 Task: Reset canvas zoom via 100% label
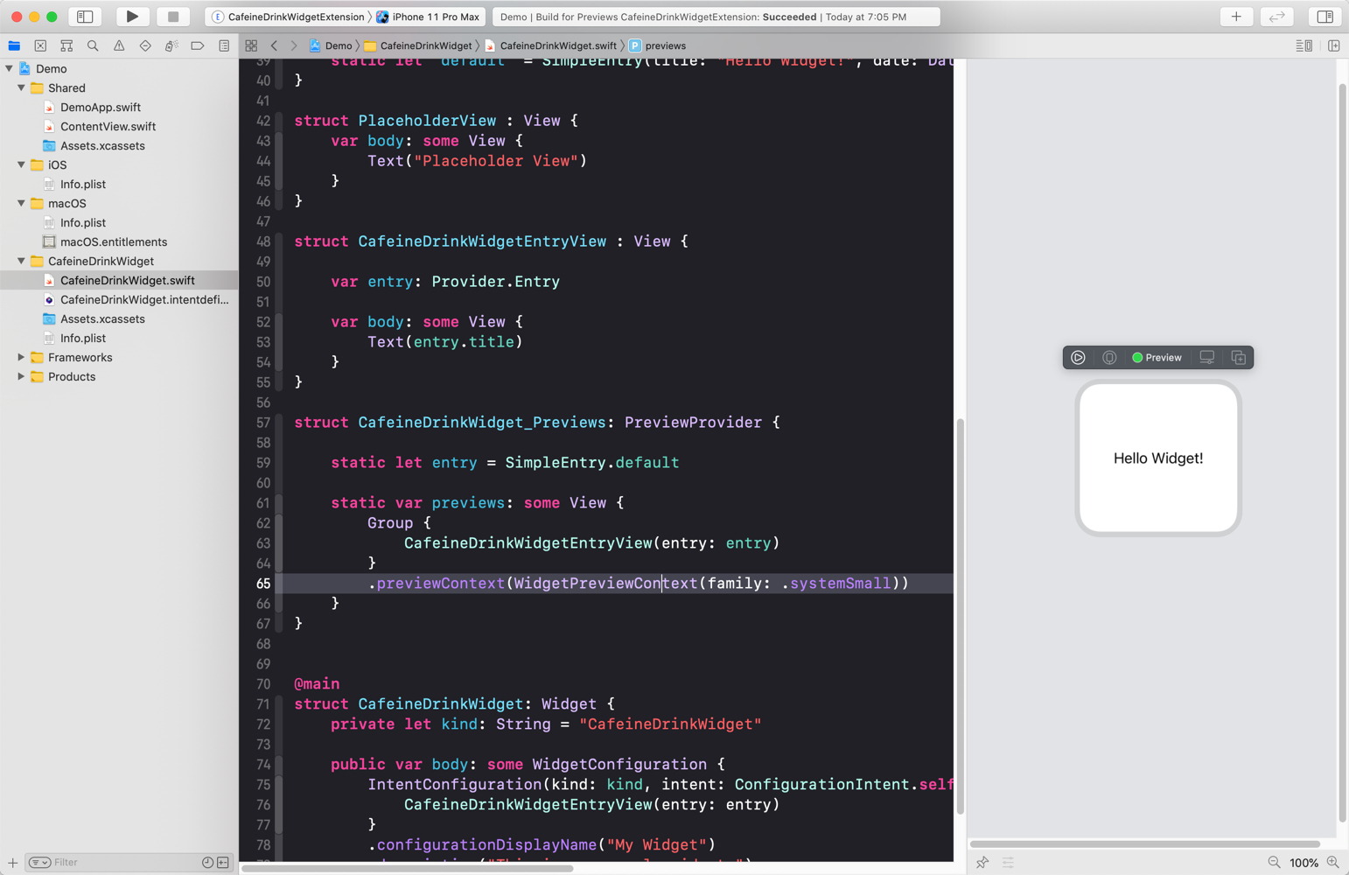point(1304,863)
